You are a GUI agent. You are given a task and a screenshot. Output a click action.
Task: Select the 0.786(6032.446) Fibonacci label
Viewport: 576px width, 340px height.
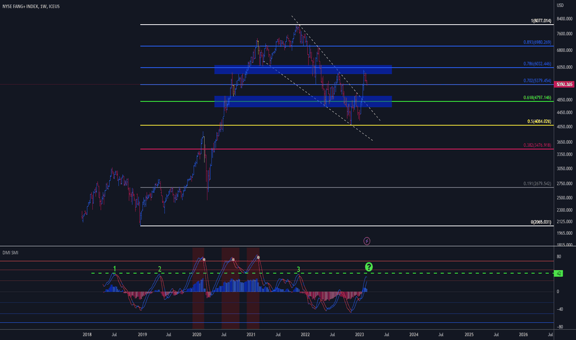click(538, 64)
